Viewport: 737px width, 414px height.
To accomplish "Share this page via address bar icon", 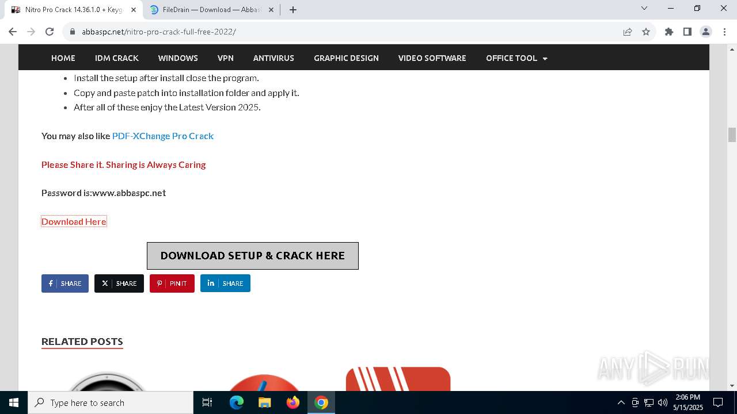I will 628,32.
